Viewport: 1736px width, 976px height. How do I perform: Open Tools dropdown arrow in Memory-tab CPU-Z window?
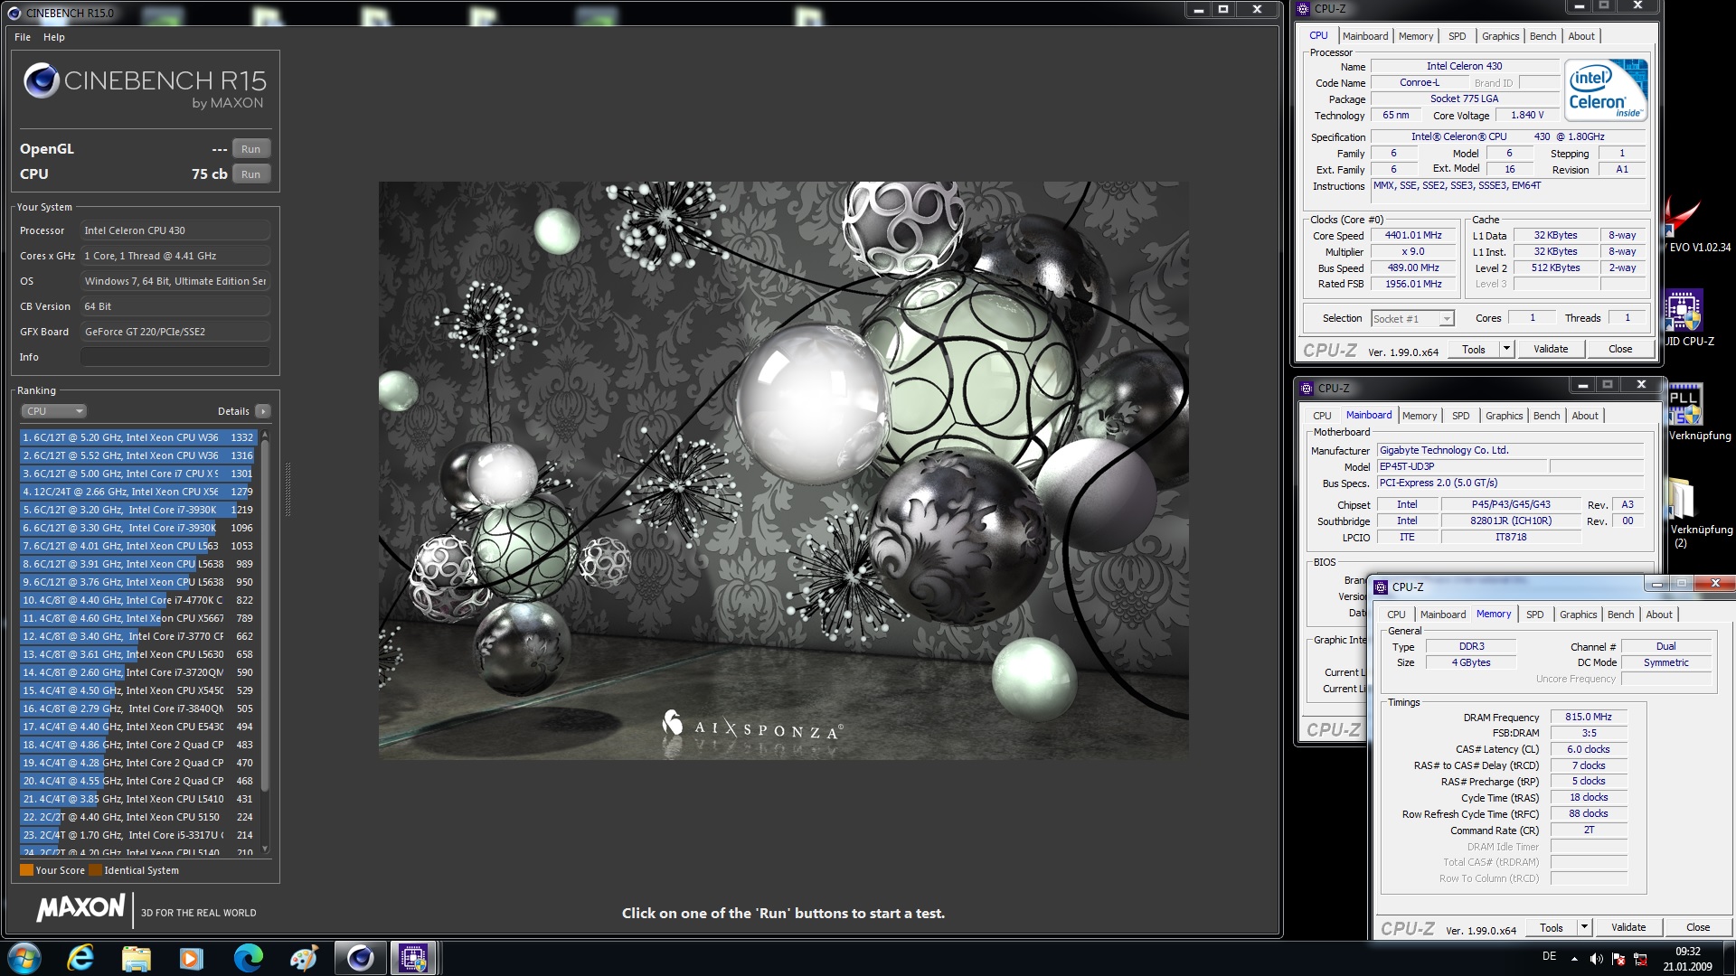(1584, 927)
